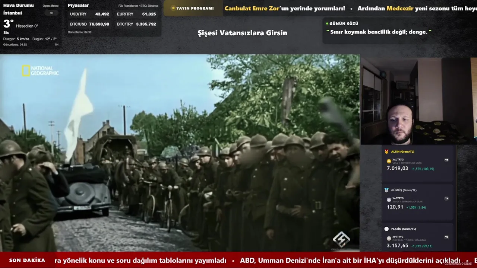Click the Hava Durumu widget title
477x268 pixels.
point(19,5)
